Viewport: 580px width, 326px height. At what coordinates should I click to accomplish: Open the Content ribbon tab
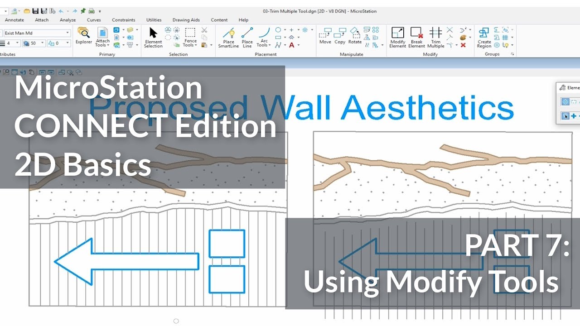coord(219,20)
